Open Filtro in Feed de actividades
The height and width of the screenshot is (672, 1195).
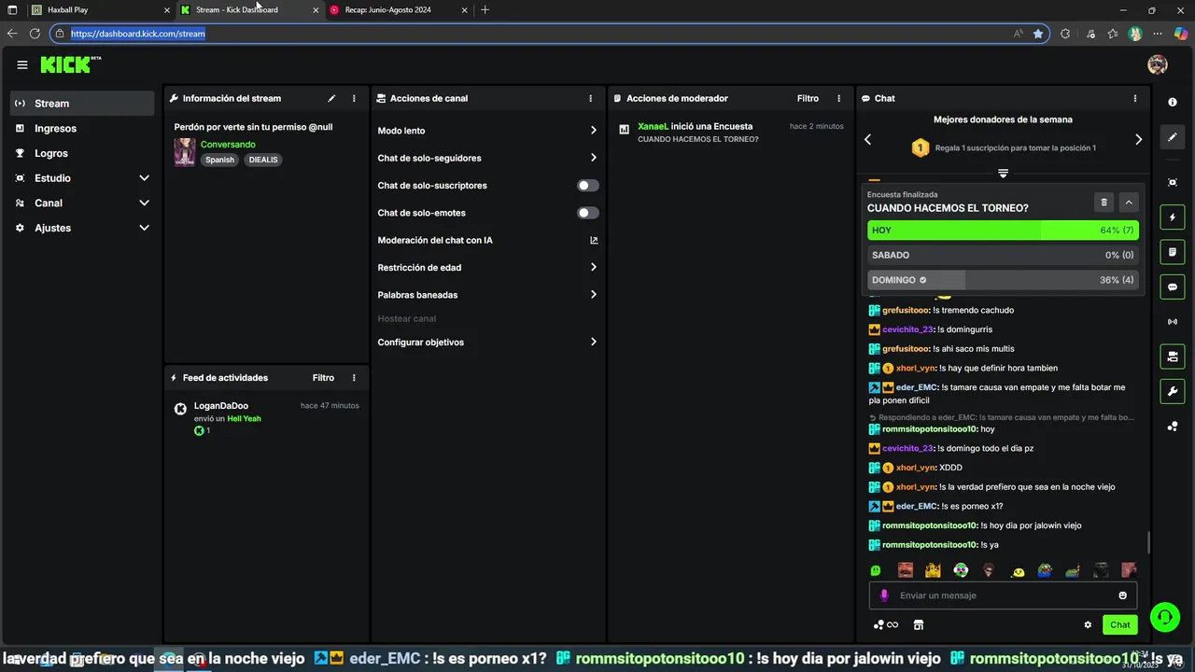click(x=323, y=378)
